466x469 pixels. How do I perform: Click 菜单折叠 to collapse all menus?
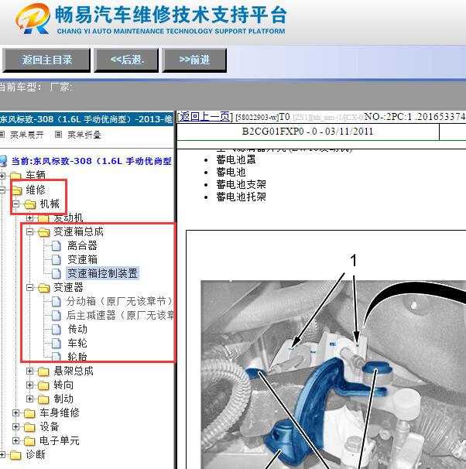(x=84, y=135)
